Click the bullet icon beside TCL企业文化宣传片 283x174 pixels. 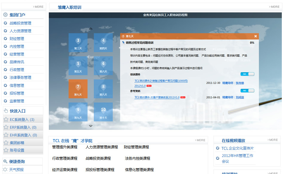218,148
